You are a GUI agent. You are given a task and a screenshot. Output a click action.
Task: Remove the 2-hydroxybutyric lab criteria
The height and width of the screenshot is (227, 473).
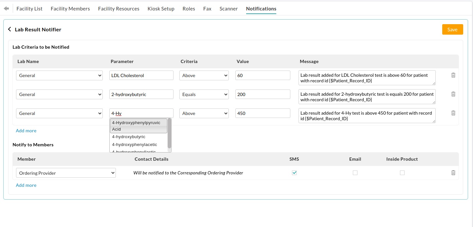coord(453,94)
